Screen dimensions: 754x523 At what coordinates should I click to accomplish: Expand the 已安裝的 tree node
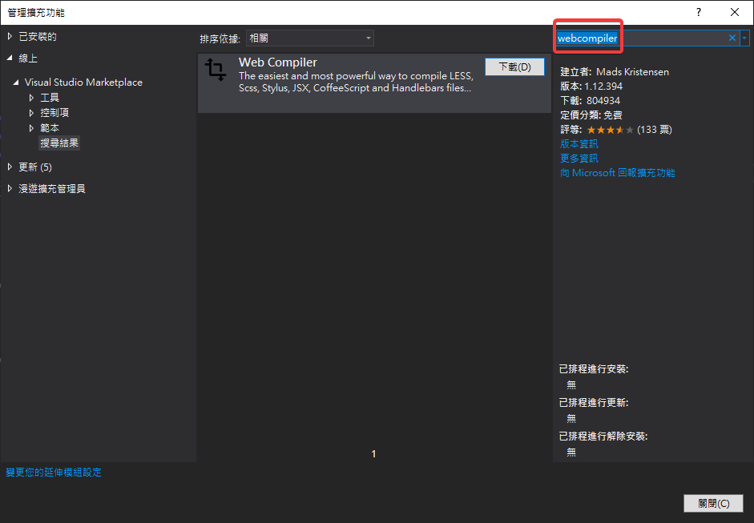point(10,37)
